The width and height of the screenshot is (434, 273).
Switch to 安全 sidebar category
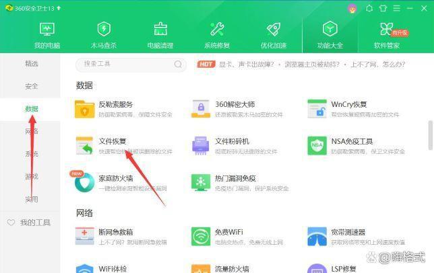coord(31,86)
